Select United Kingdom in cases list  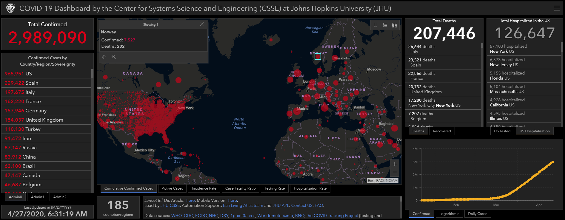click(x=46, y=120)
